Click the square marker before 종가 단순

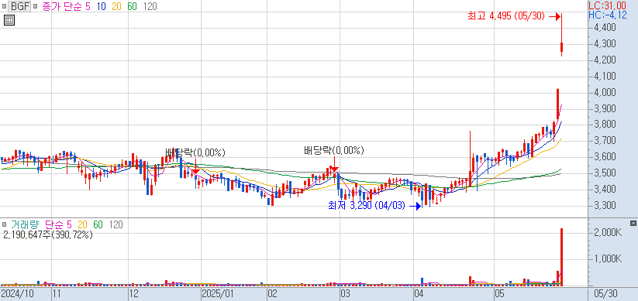tap(36, 6)
